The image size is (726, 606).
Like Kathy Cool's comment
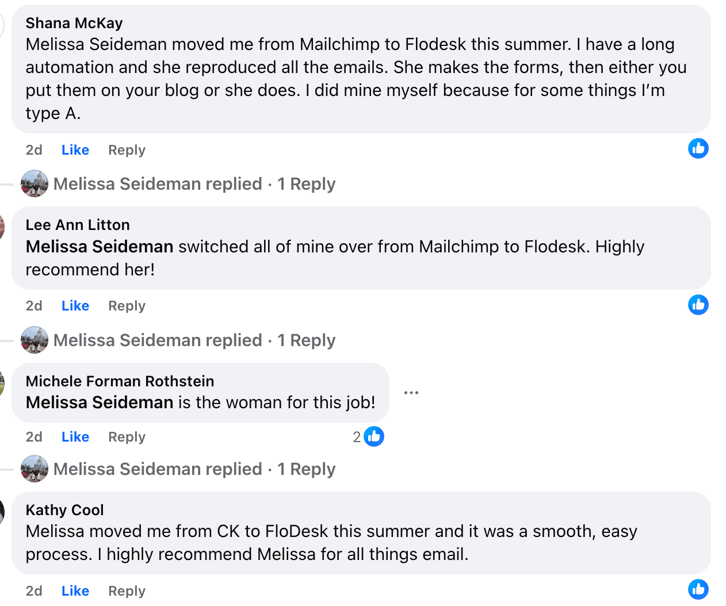[x=75, y=591]
